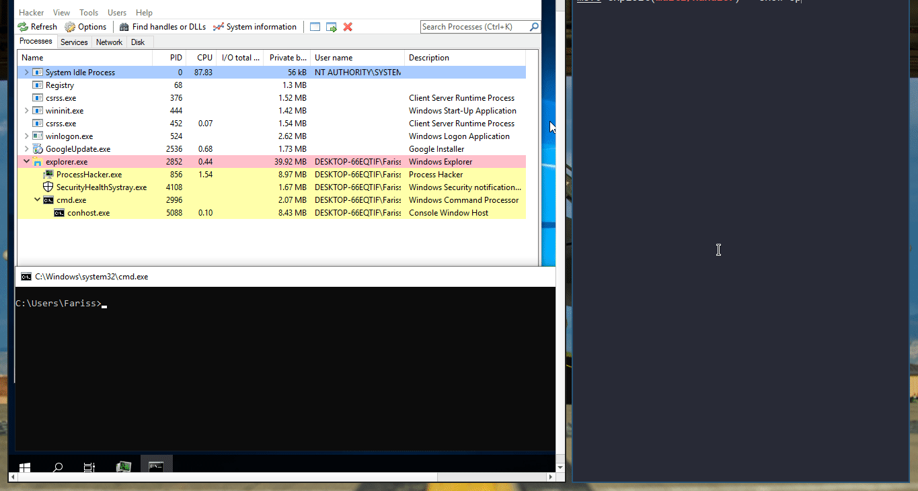Open the Tools menu
The width and height of the screenshot is (918, 491).
click(x=89, y=13)
